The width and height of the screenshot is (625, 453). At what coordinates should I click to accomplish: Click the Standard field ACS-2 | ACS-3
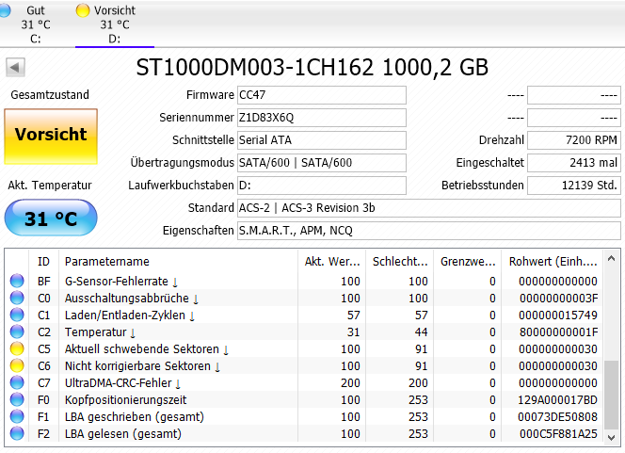coord(429,208)
